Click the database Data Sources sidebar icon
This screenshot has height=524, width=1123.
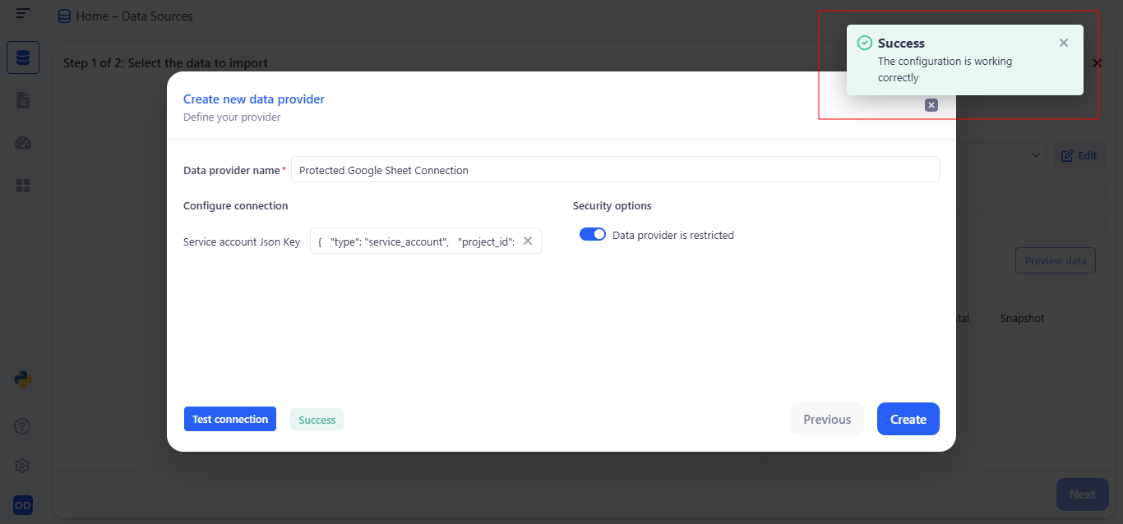23,57
